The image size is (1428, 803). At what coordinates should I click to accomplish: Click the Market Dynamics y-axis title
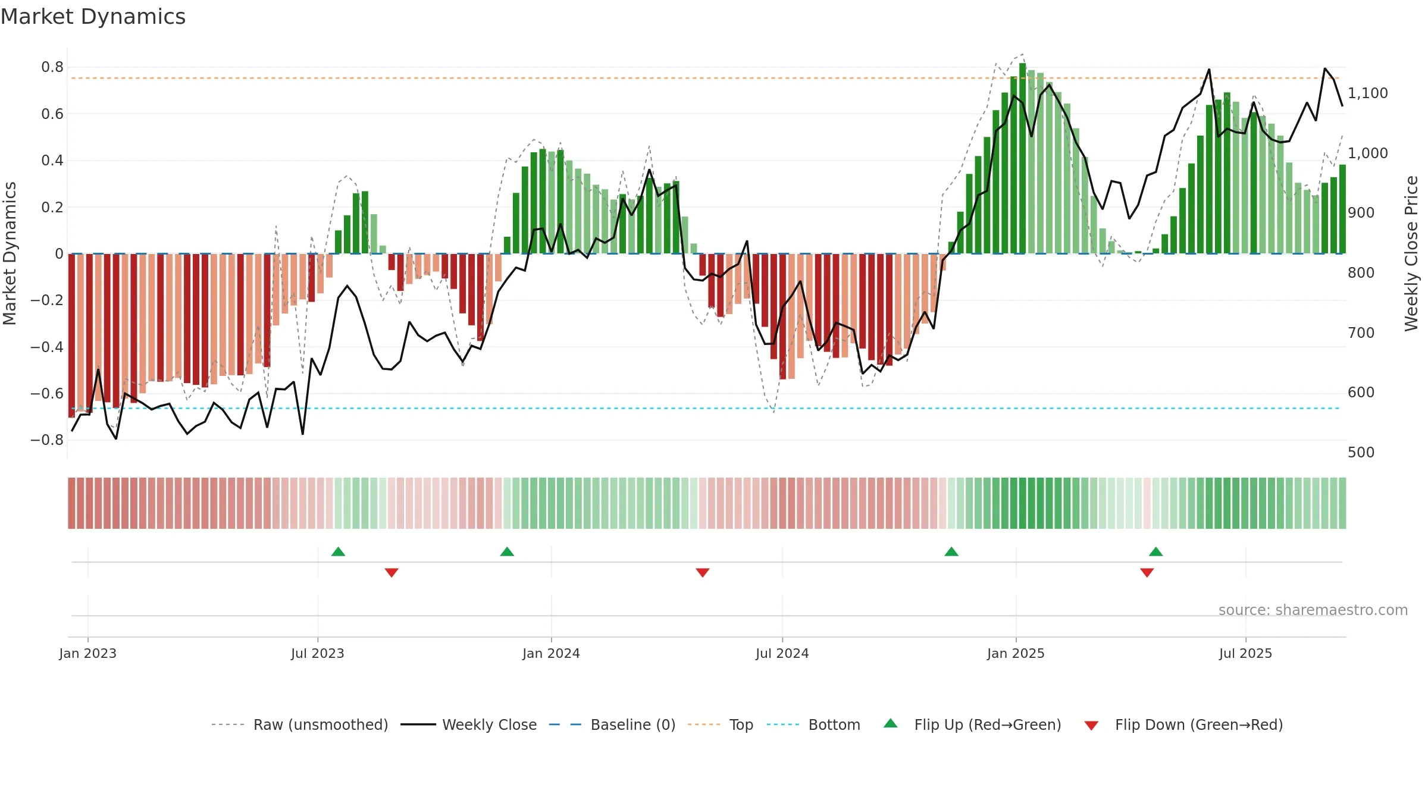[10, 253]
